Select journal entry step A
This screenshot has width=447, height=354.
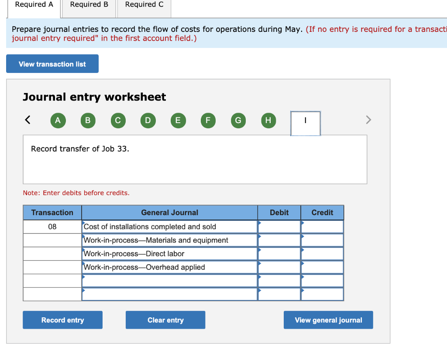58,120
